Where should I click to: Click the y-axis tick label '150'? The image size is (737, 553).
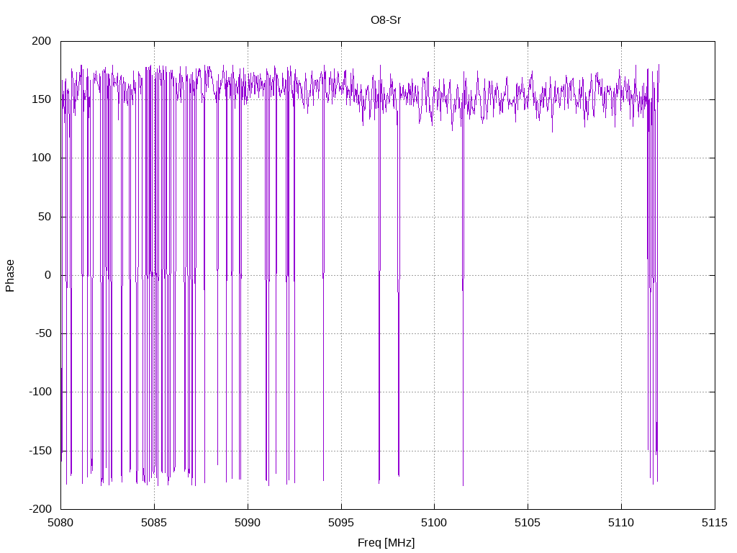[41, 99]
